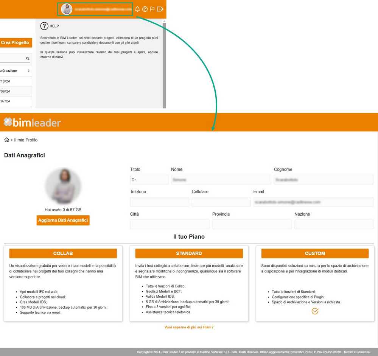Click the logout icon in the top bar

pos(160,9)
